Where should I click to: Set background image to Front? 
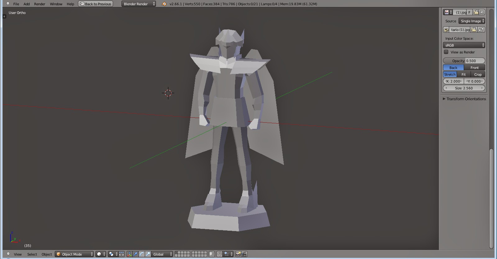tap(474, 68)
